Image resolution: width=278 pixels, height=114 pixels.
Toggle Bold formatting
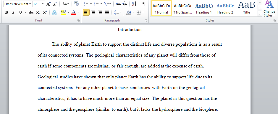point(7,12)
